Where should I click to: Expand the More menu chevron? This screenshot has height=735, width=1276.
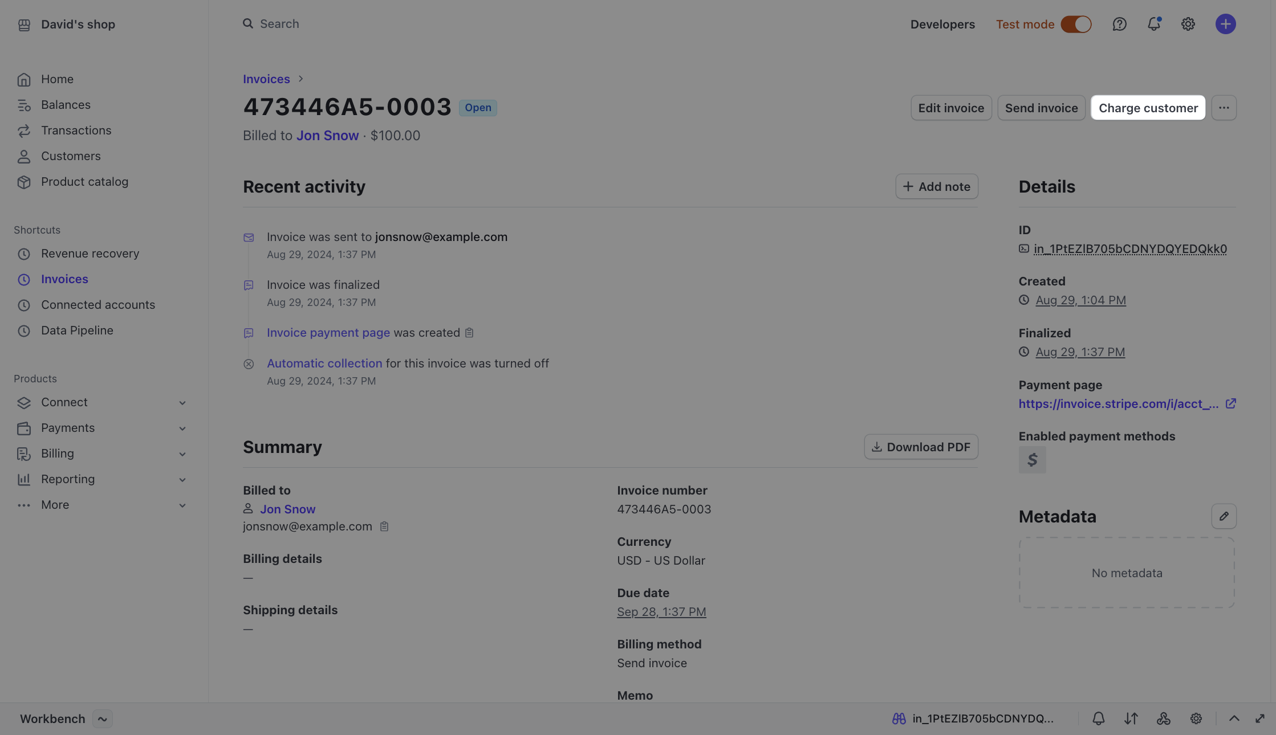[x=182, y=505]
